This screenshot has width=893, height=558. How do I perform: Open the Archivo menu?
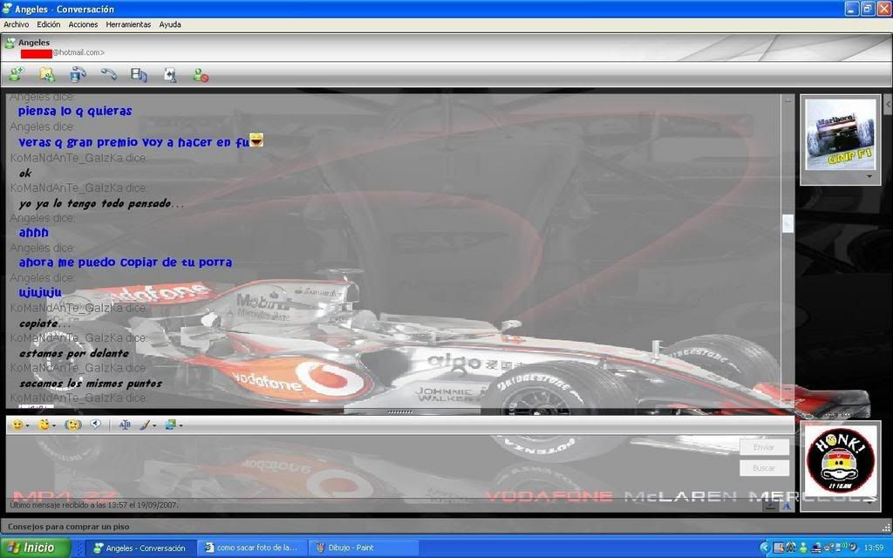(16, 24)
